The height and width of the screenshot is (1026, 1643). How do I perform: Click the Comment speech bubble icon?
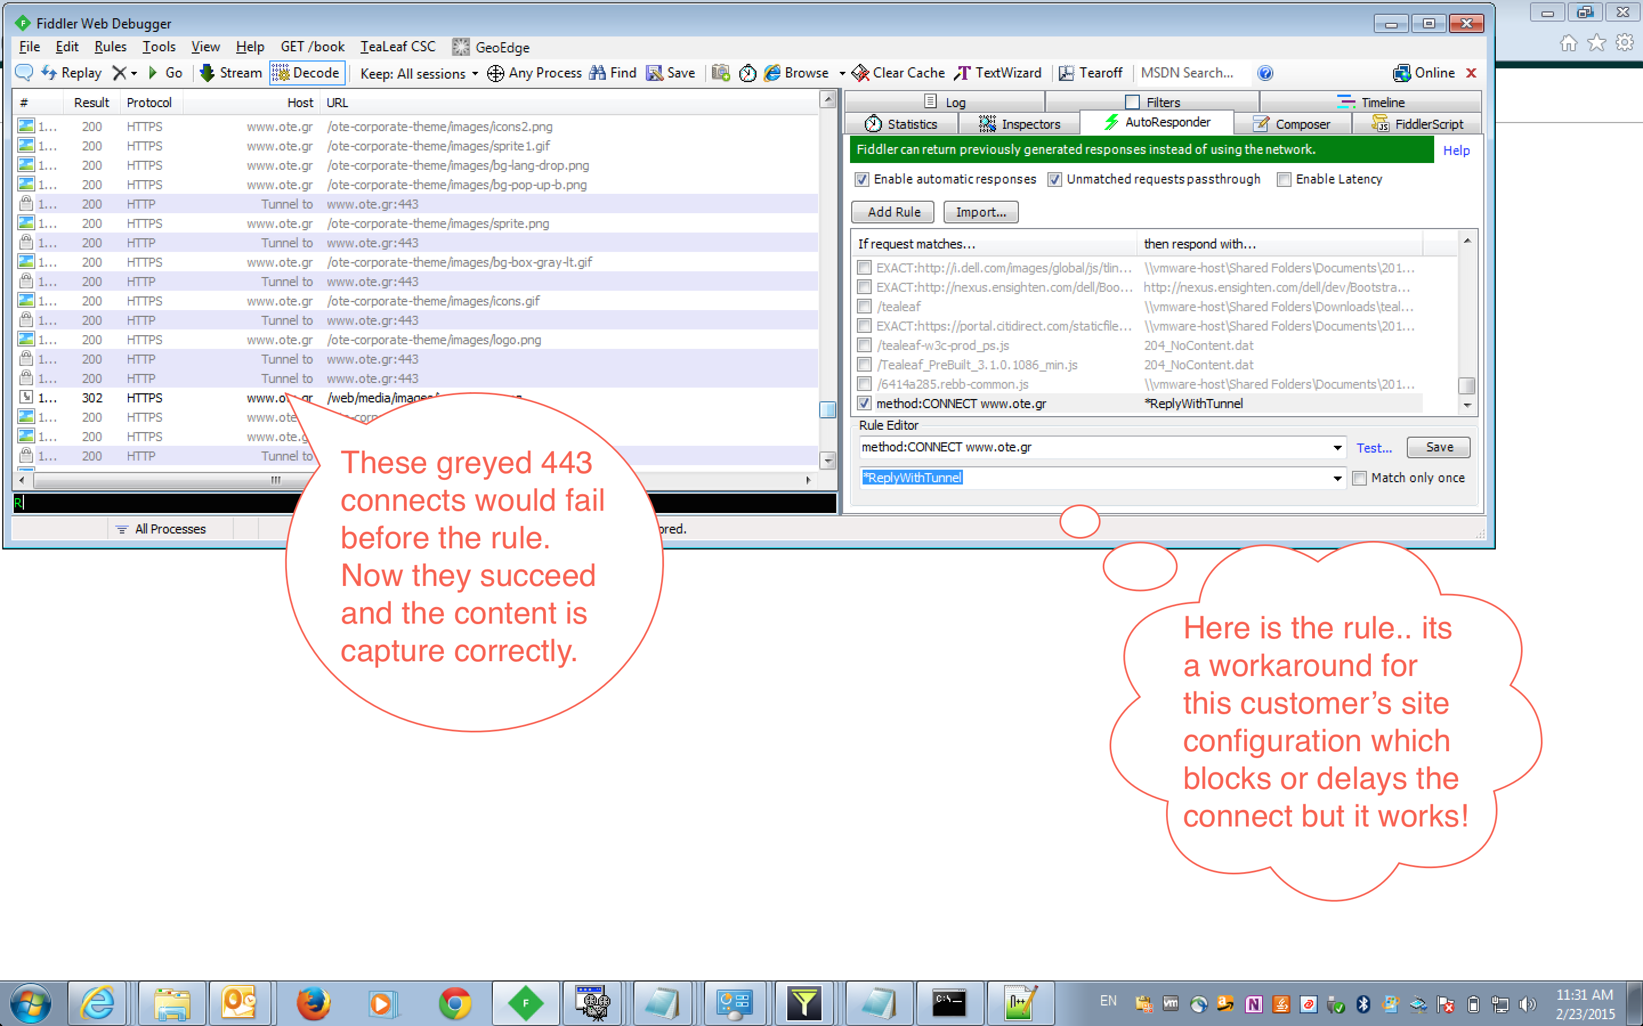point(24,72)
